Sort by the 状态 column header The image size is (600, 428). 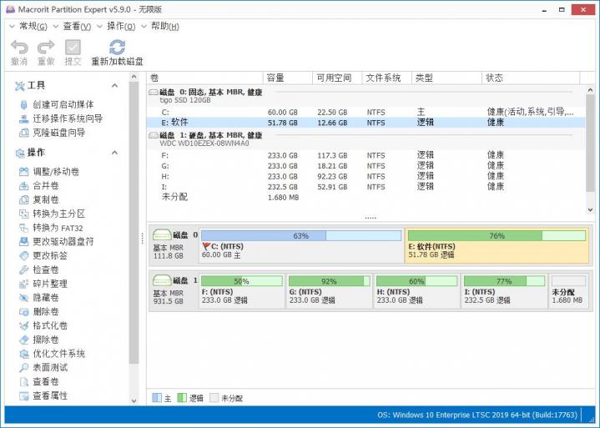[531, 78]
